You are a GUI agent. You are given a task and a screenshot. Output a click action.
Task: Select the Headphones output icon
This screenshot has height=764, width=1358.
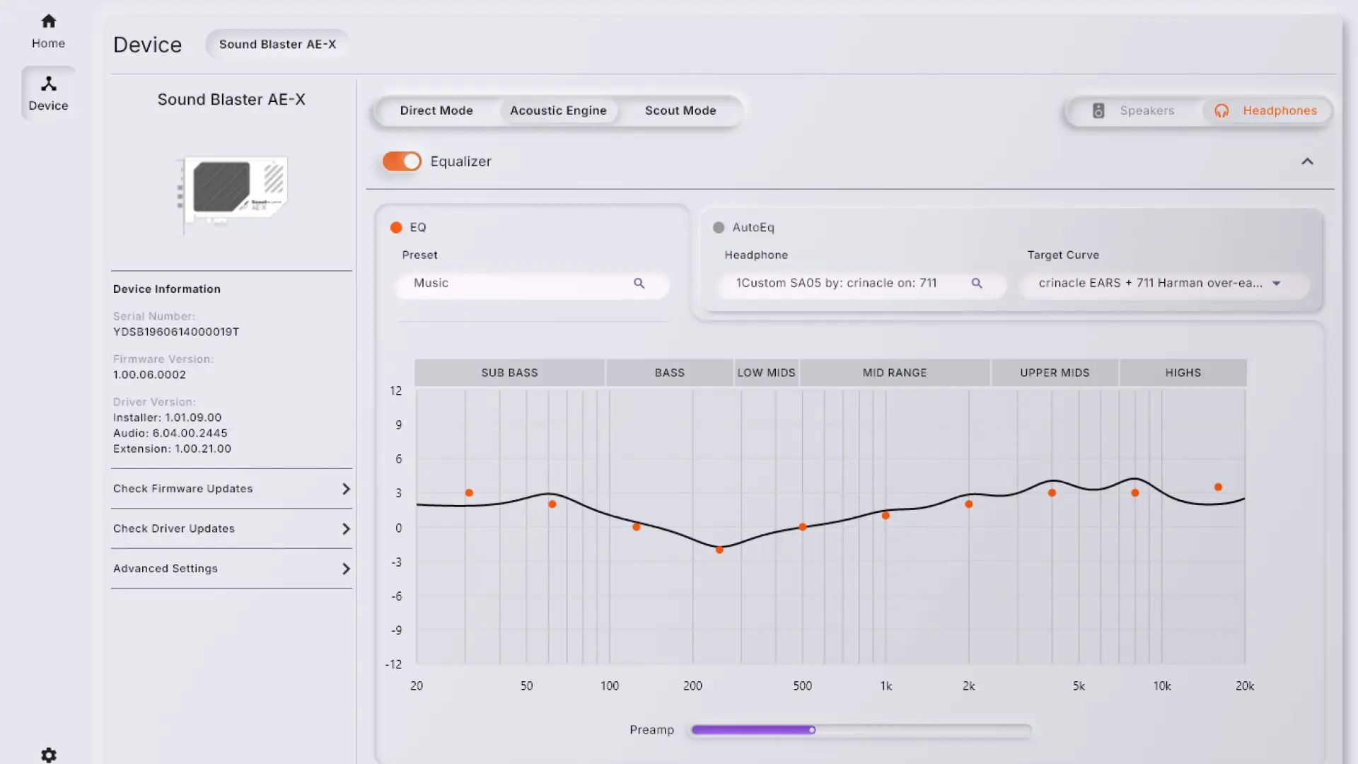[1221, 110]
